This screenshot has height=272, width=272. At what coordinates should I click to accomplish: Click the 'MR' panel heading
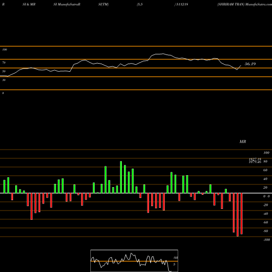[x=243, y=141]
